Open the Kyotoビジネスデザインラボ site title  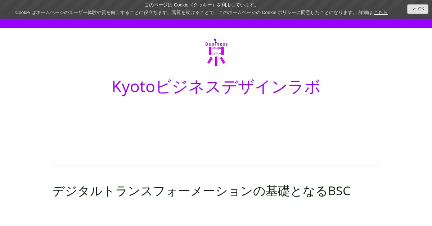pyautogui.click(x=216, y=86)
